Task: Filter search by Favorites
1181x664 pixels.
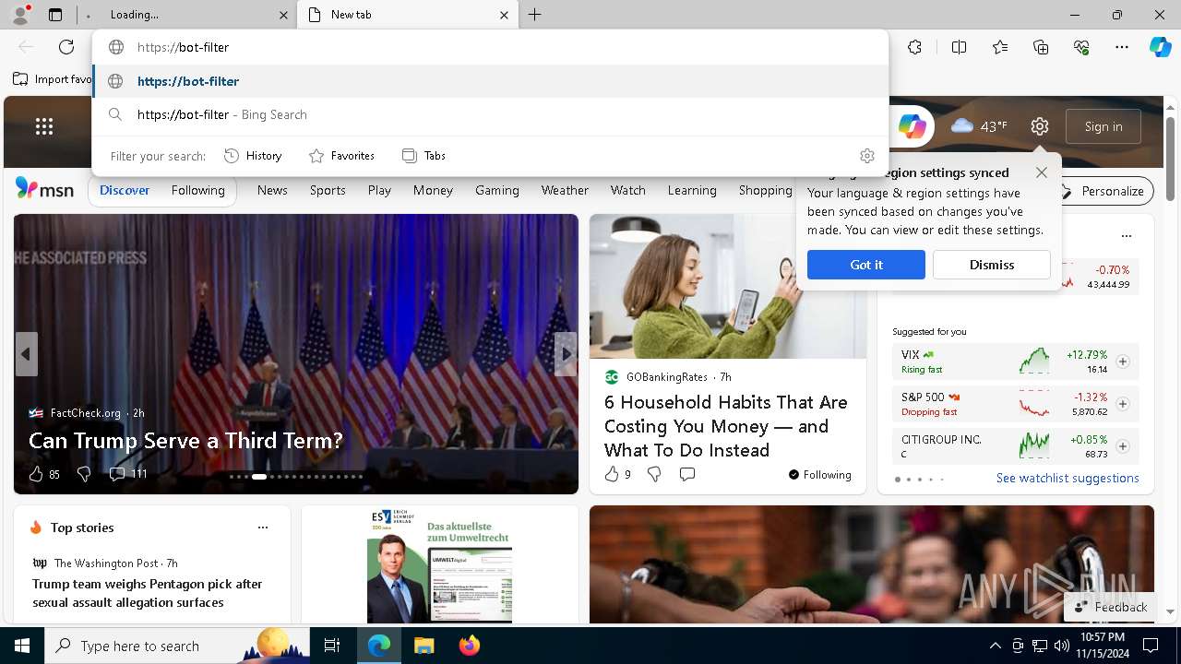Action: click(x=341, y=156)
